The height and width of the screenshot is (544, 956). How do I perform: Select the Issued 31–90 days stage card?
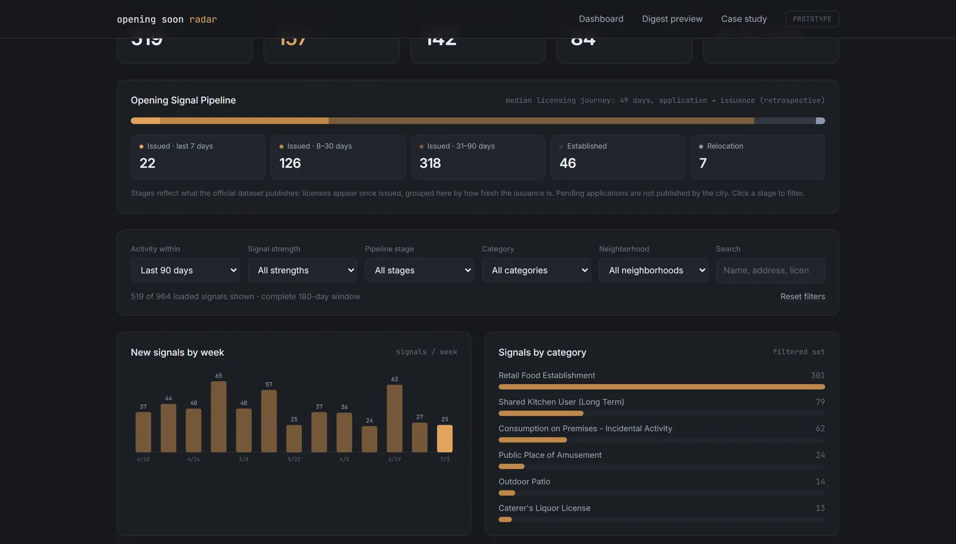477,157
